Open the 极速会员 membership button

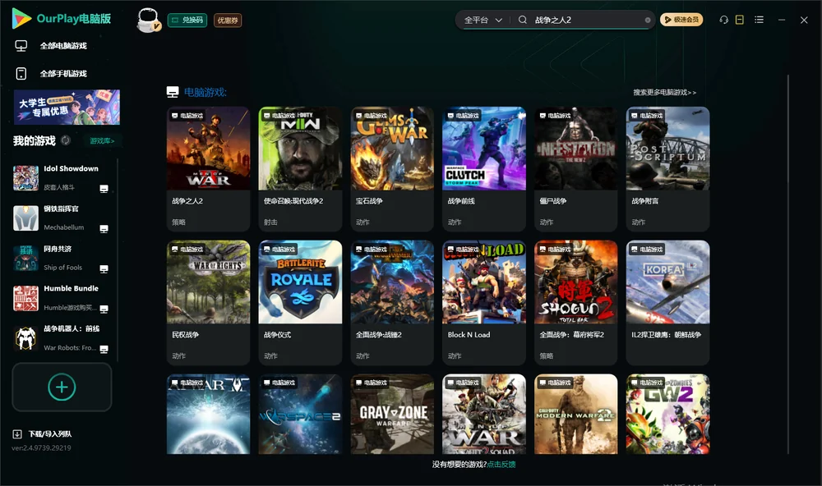681,20
